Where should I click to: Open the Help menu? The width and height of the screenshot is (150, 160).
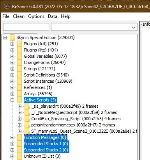pos(65,16)
